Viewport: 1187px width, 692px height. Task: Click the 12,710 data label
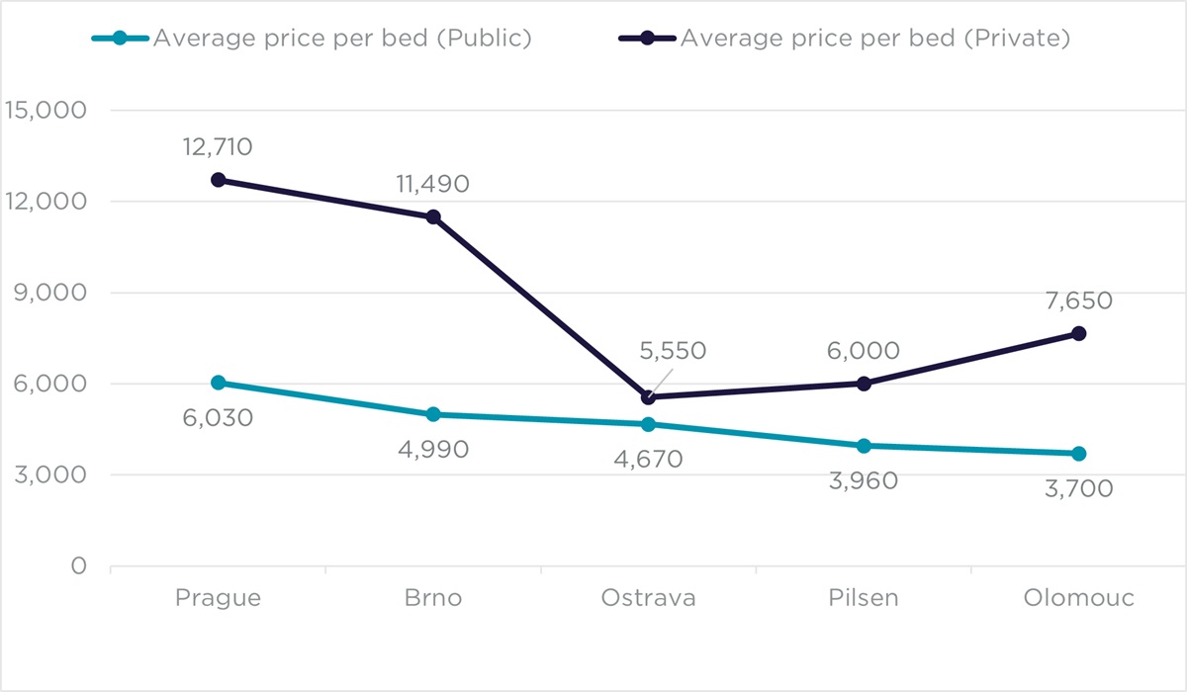click(x=218, y=147)
